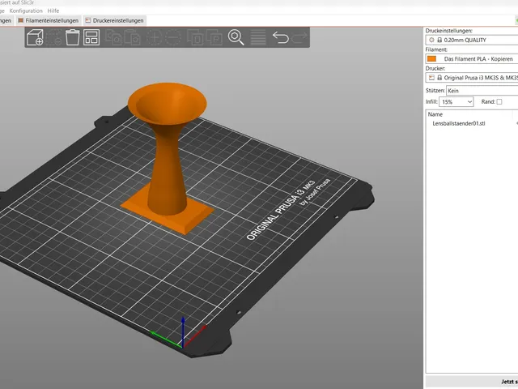Click the Delete selected object icon

coord(54,37)
